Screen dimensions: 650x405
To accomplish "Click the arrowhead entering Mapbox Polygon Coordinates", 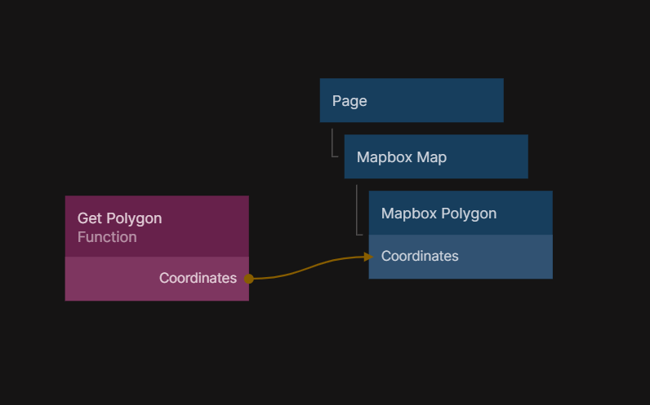I will point(368,257).
